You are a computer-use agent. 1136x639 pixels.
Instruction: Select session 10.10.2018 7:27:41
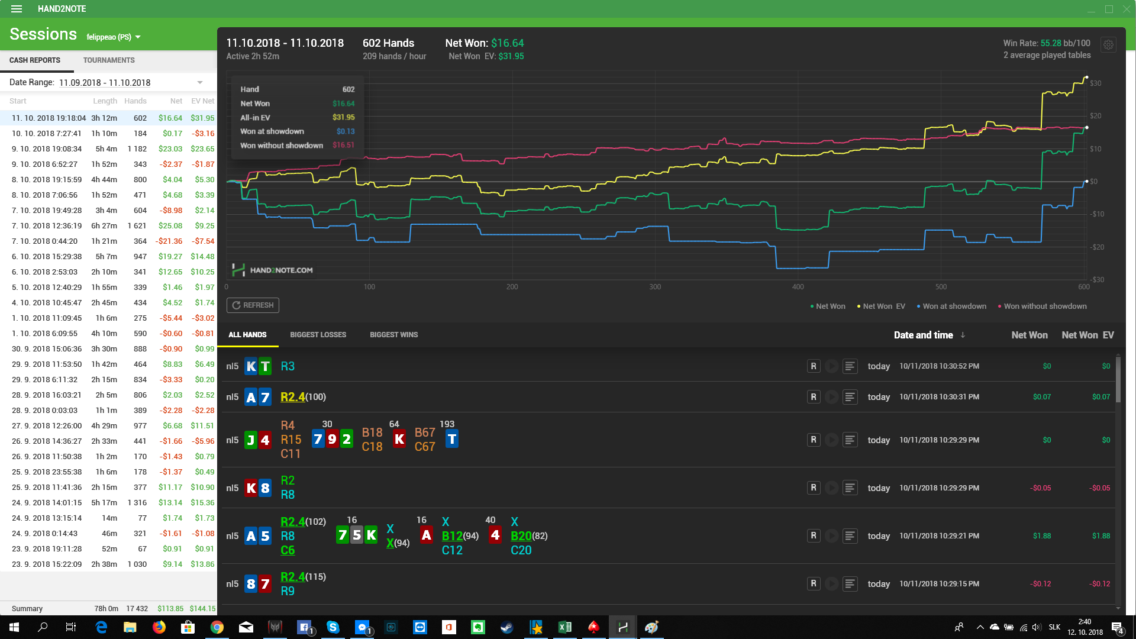[x=108, y=133]
